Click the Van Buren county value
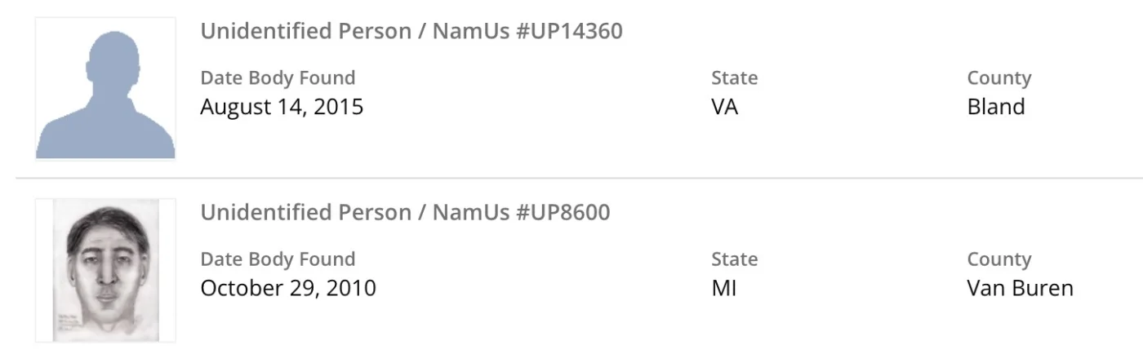 tap(1020, 288)
